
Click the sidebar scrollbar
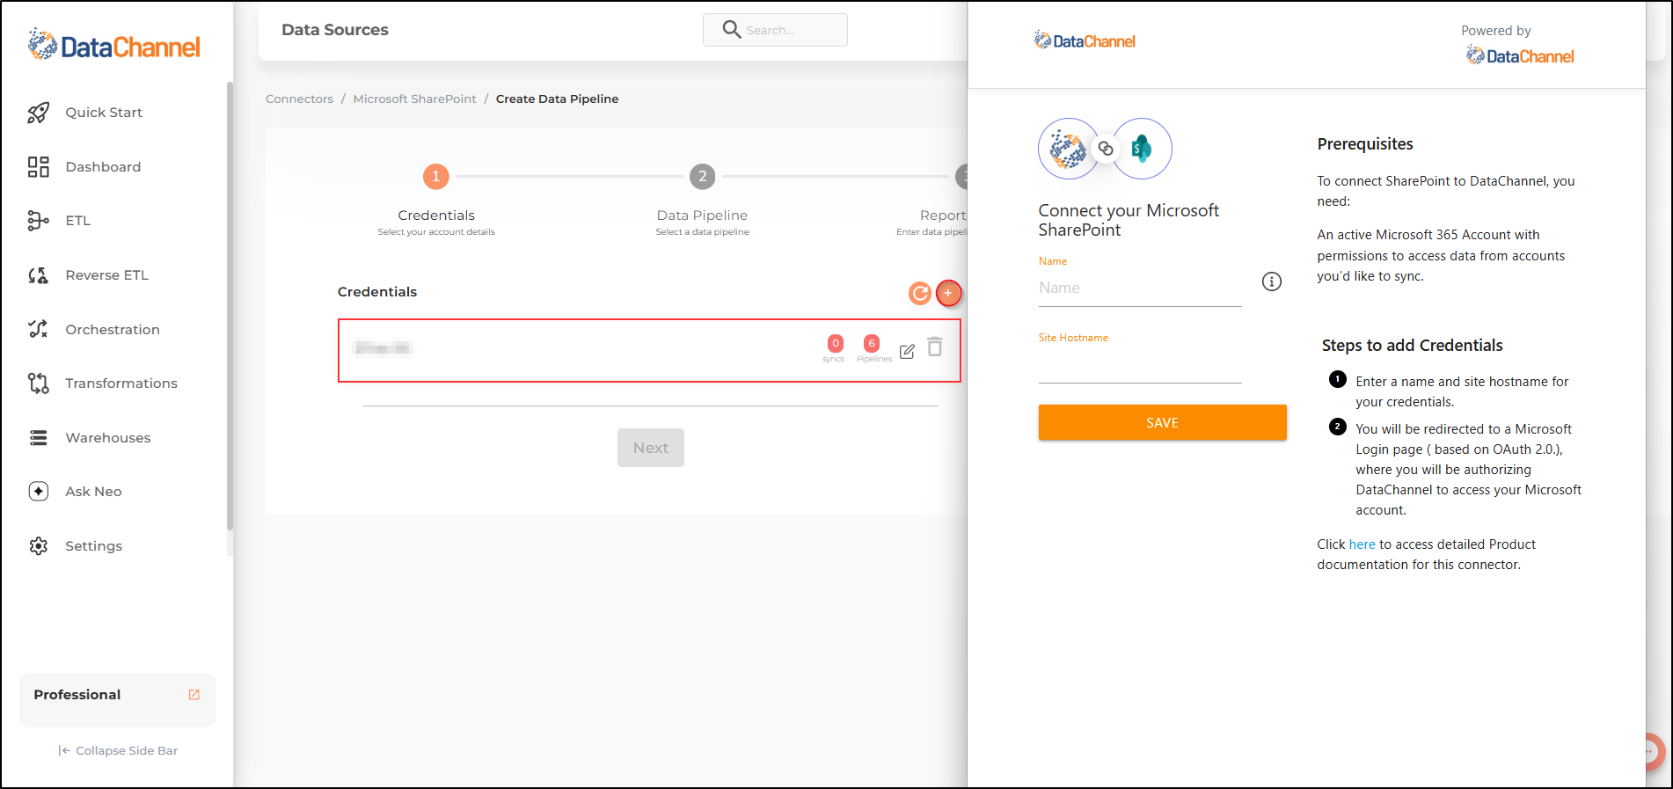[x=230, y=305]
